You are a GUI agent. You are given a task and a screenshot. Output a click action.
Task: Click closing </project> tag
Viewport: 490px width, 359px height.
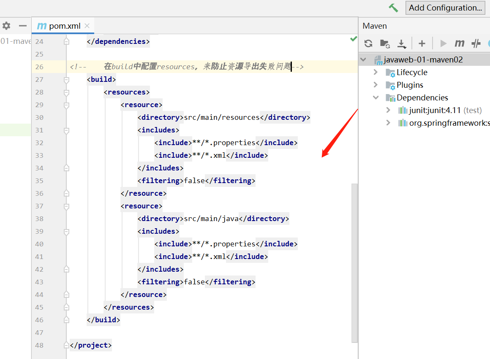(x=91, y=345)
